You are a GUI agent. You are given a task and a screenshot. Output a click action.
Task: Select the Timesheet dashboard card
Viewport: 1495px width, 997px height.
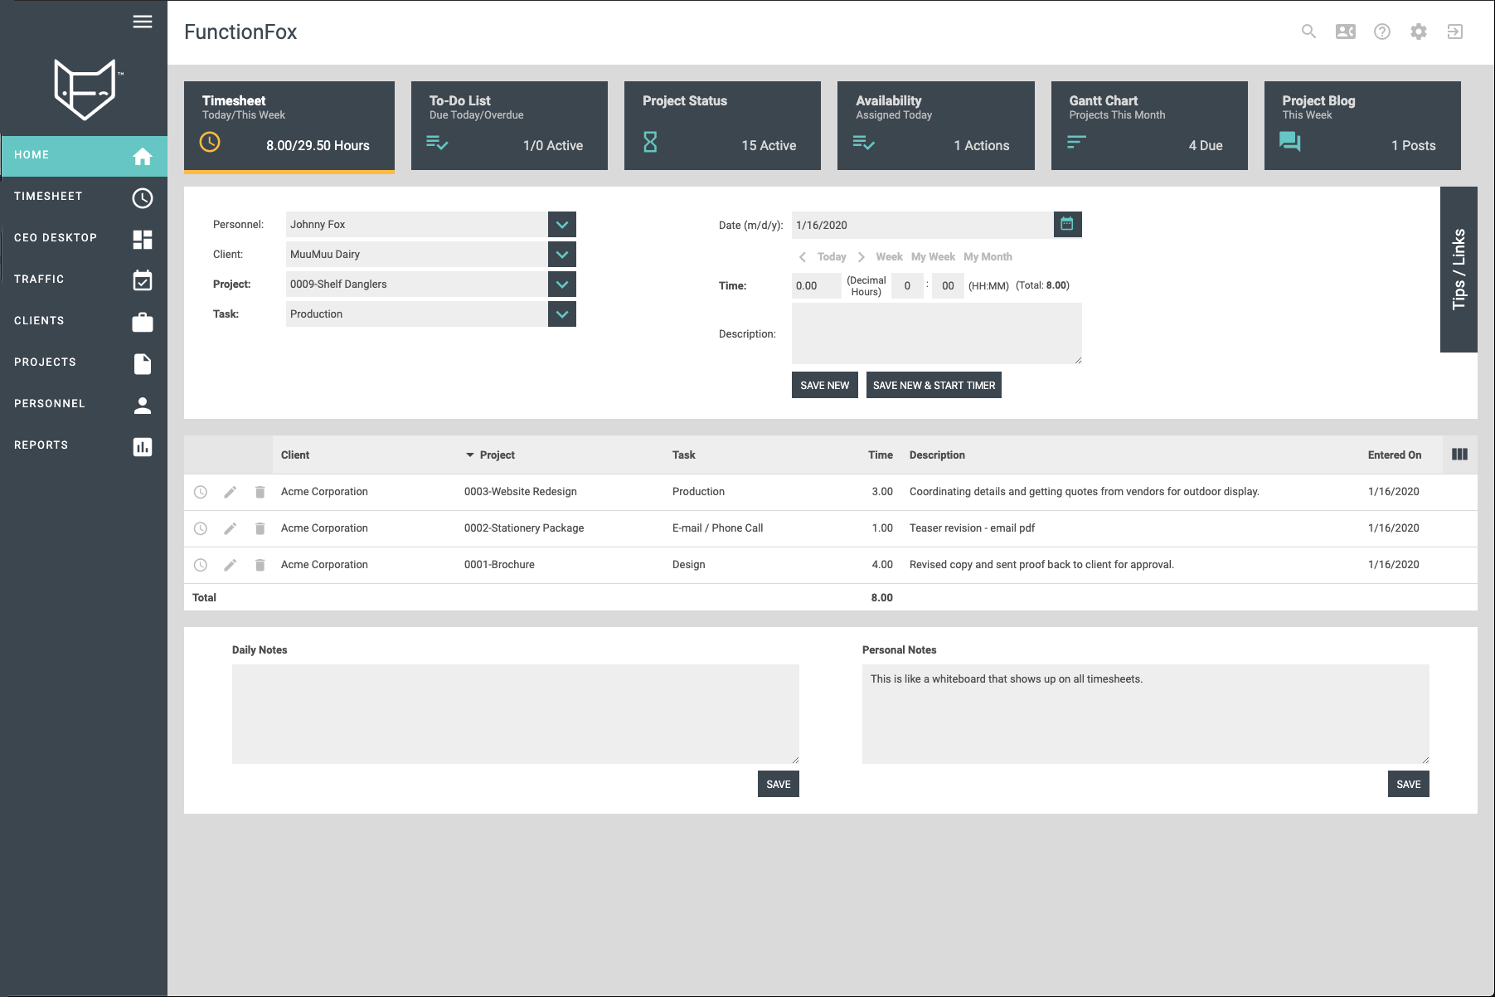[289, 126]
